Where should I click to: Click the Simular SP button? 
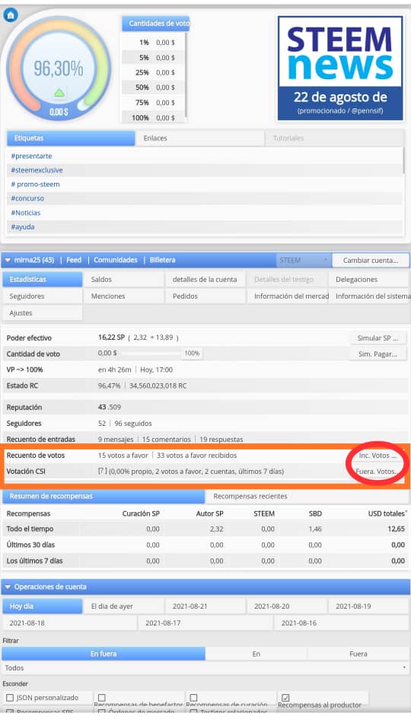pos(378,338)
